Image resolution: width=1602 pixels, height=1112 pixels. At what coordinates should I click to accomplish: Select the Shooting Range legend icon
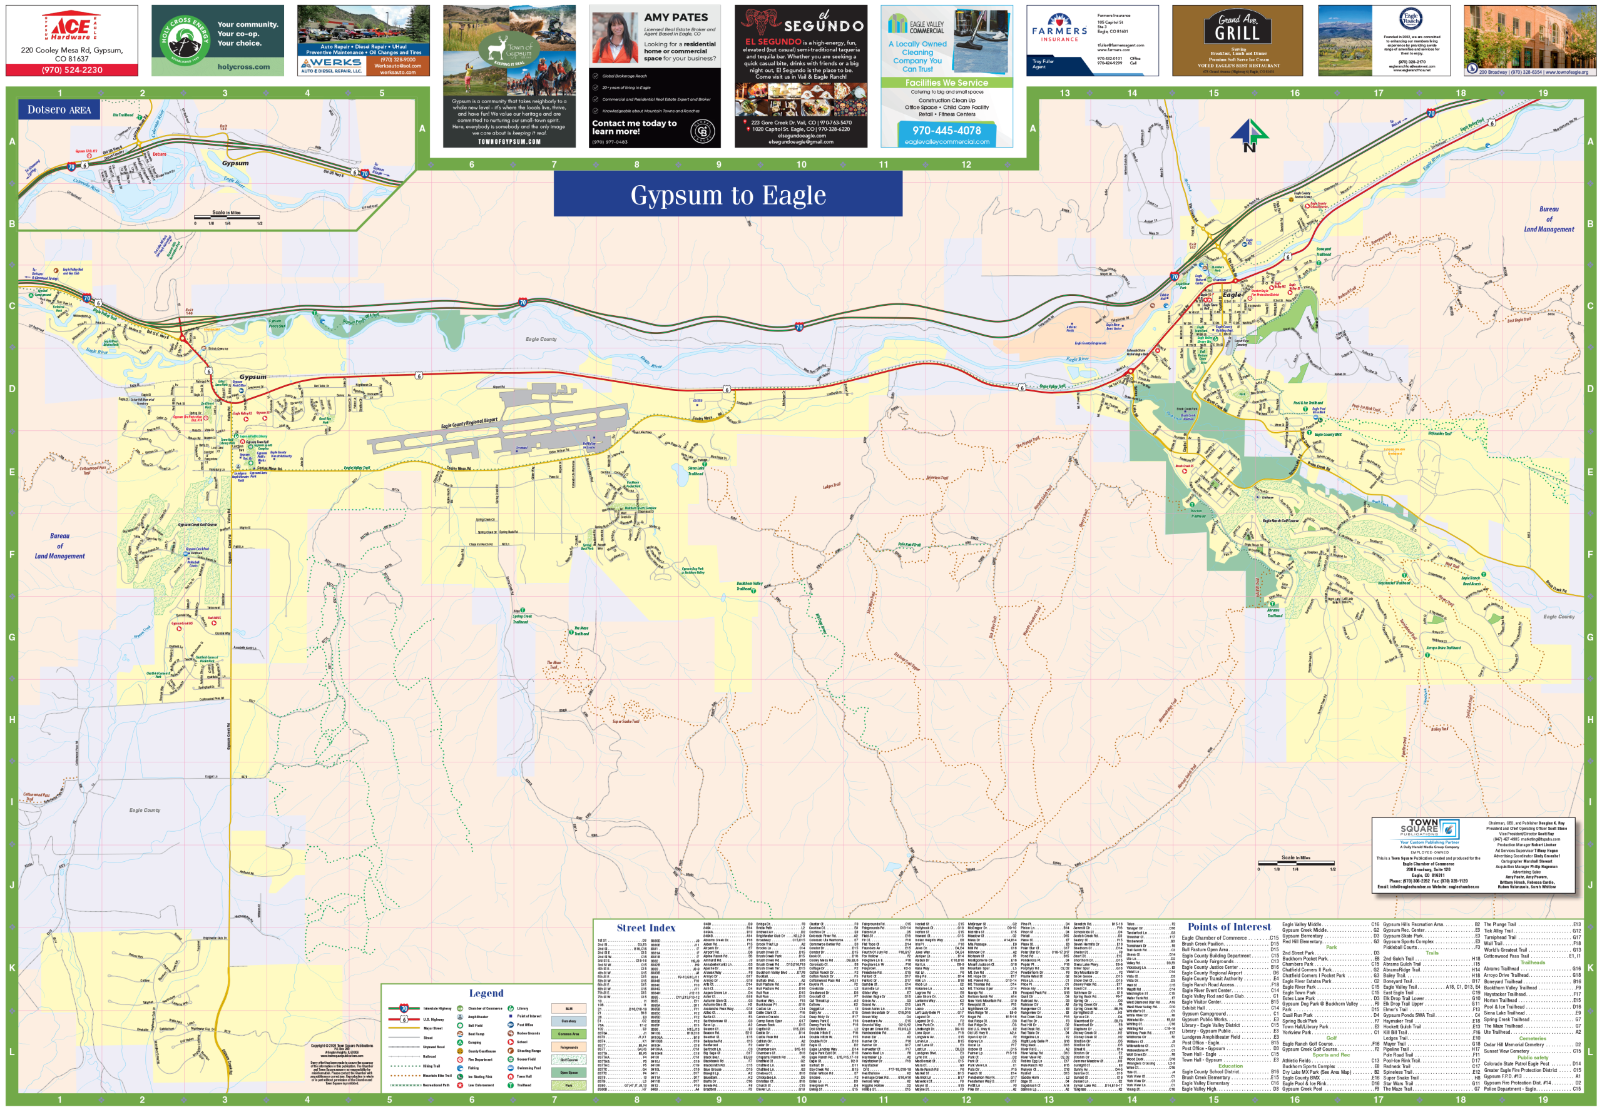point(511,1051)
